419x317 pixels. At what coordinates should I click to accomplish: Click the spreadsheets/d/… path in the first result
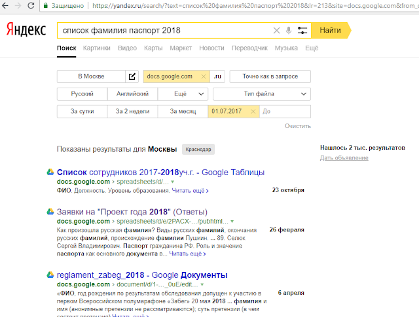(x=143, y=182)
